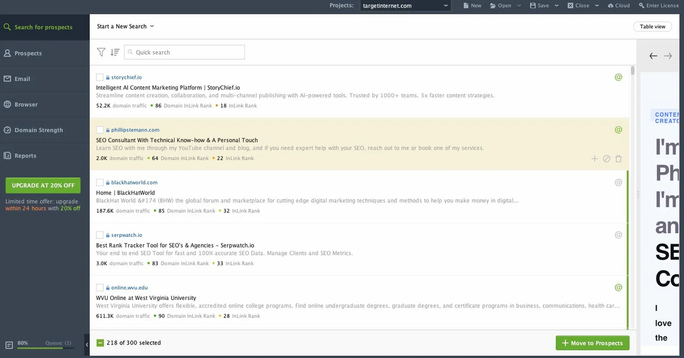Click the gray @ icon for blackhatworld.com
The height and width of the screenshot is (358, 684).
coord(618,182)
